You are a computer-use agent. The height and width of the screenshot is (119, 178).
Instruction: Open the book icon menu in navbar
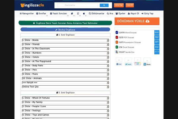(72, 14)
